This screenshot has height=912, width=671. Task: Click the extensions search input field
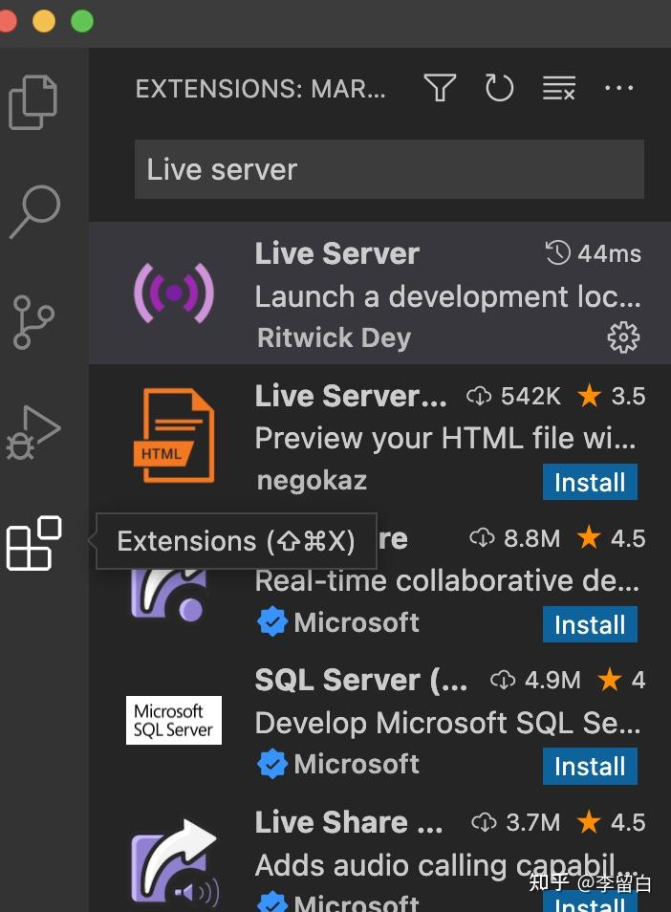tap(389, 170)
